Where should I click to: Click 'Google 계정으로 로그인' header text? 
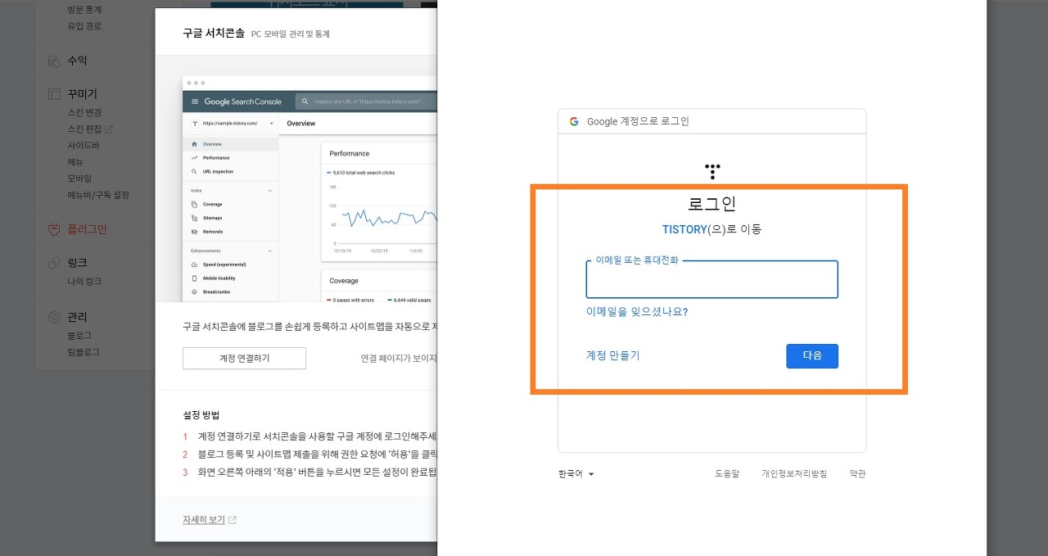pos(638,121)
